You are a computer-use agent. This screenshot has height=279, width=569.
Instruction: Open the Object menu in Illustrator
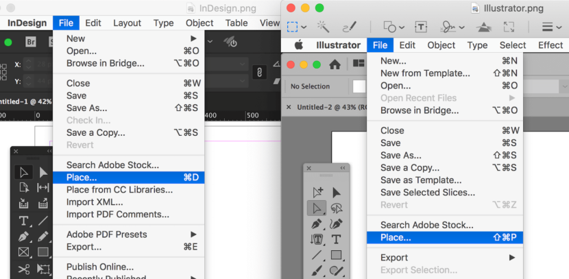point(441,45)
